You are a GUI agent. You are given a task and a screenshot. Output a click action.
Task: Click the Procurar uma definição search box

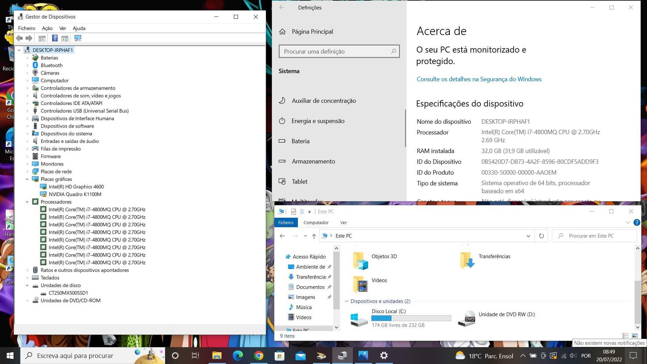click(x=339, y=51)
